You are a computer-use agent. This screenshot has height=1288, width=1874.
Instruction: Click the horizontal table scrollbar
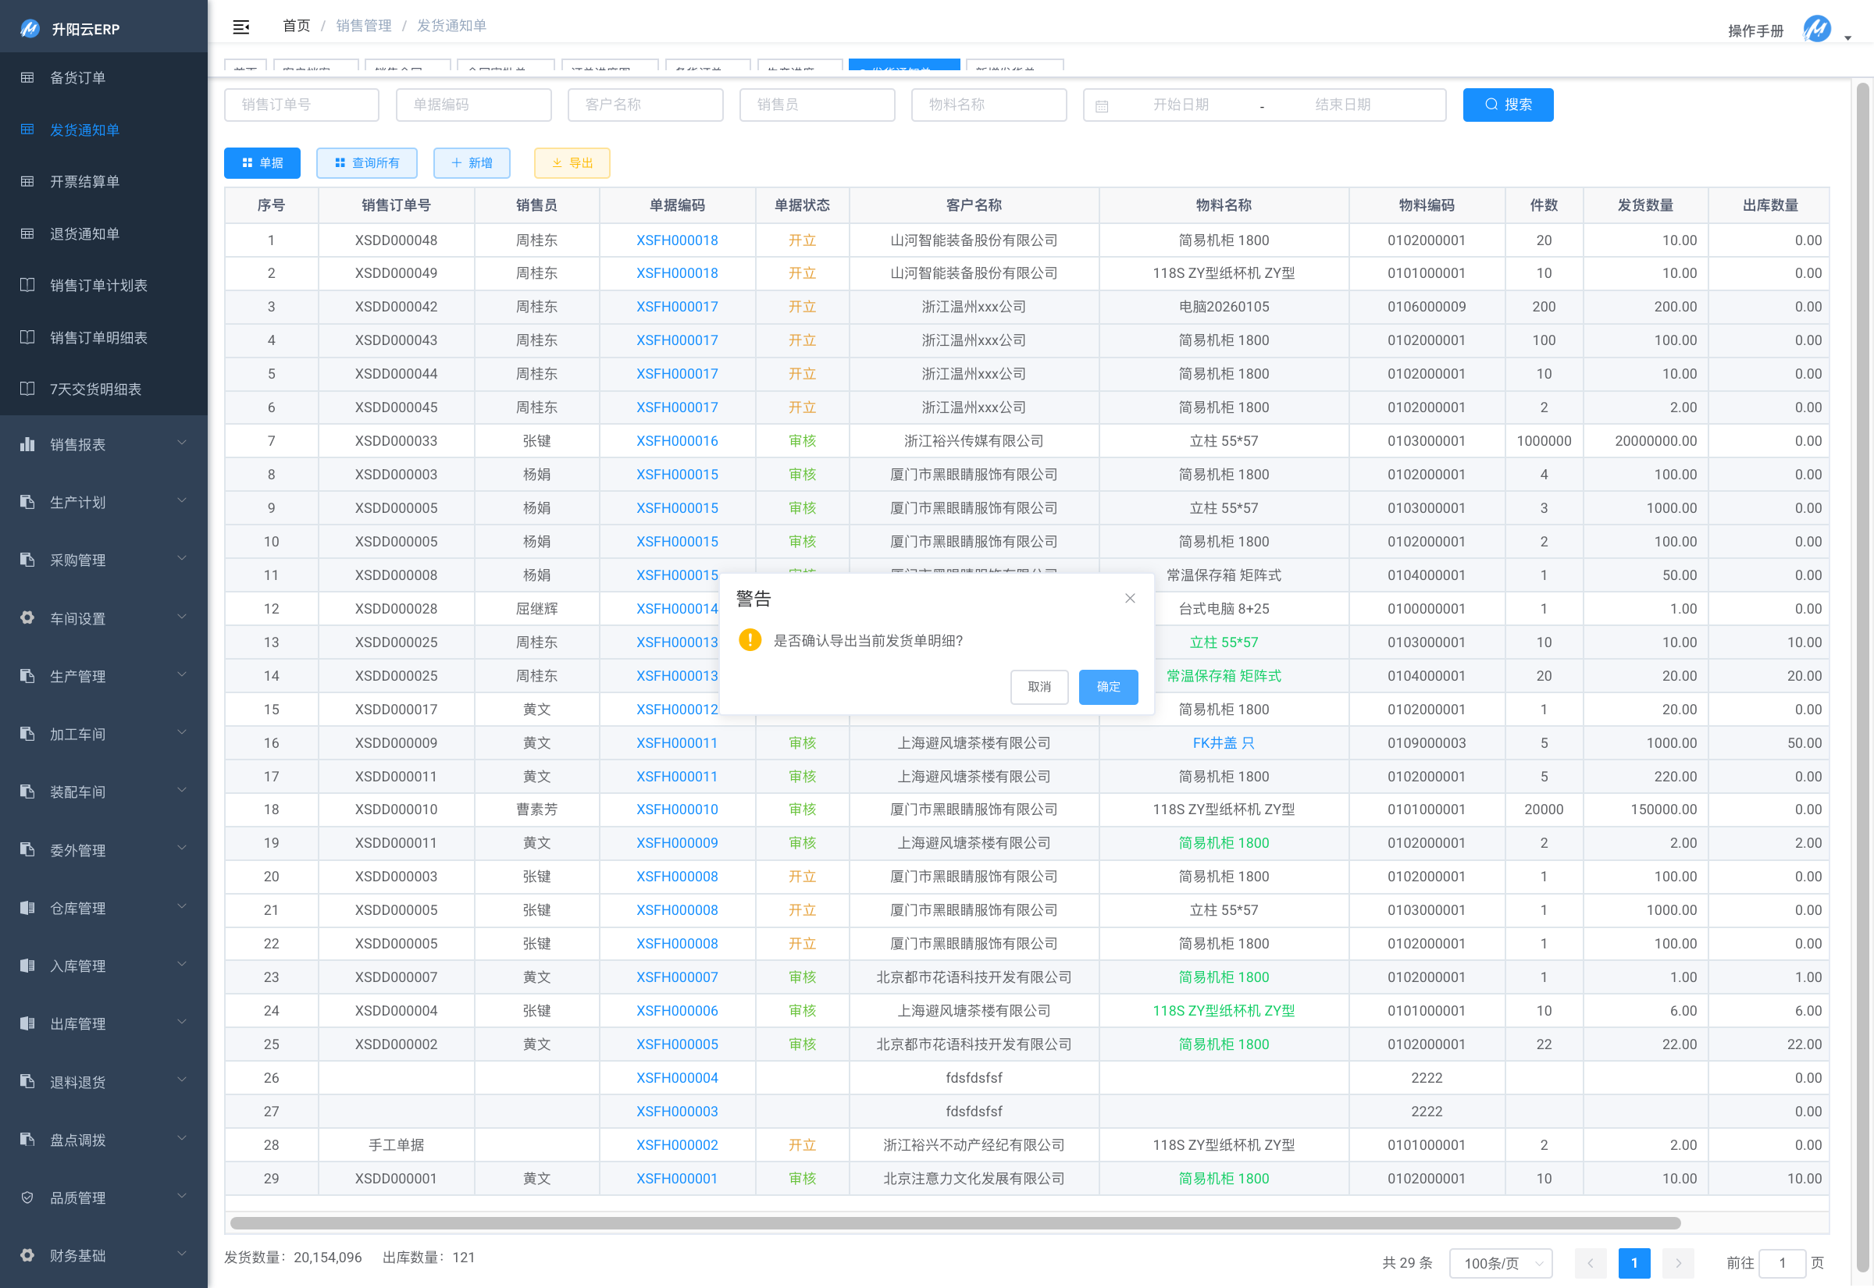[x=955, y=1223]
